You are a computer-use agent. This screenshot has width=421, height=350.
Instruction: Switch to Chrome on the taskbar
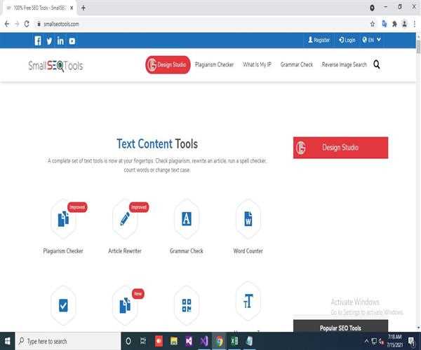coord(219,341)
